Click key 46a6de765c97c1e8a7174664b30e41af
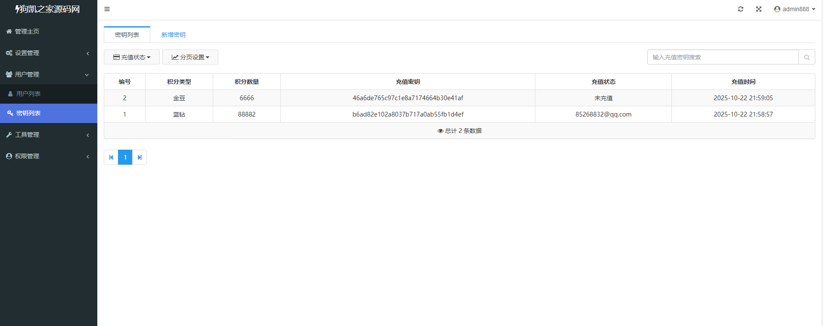This screenshot has height=326, width=823. pos(408,98)
